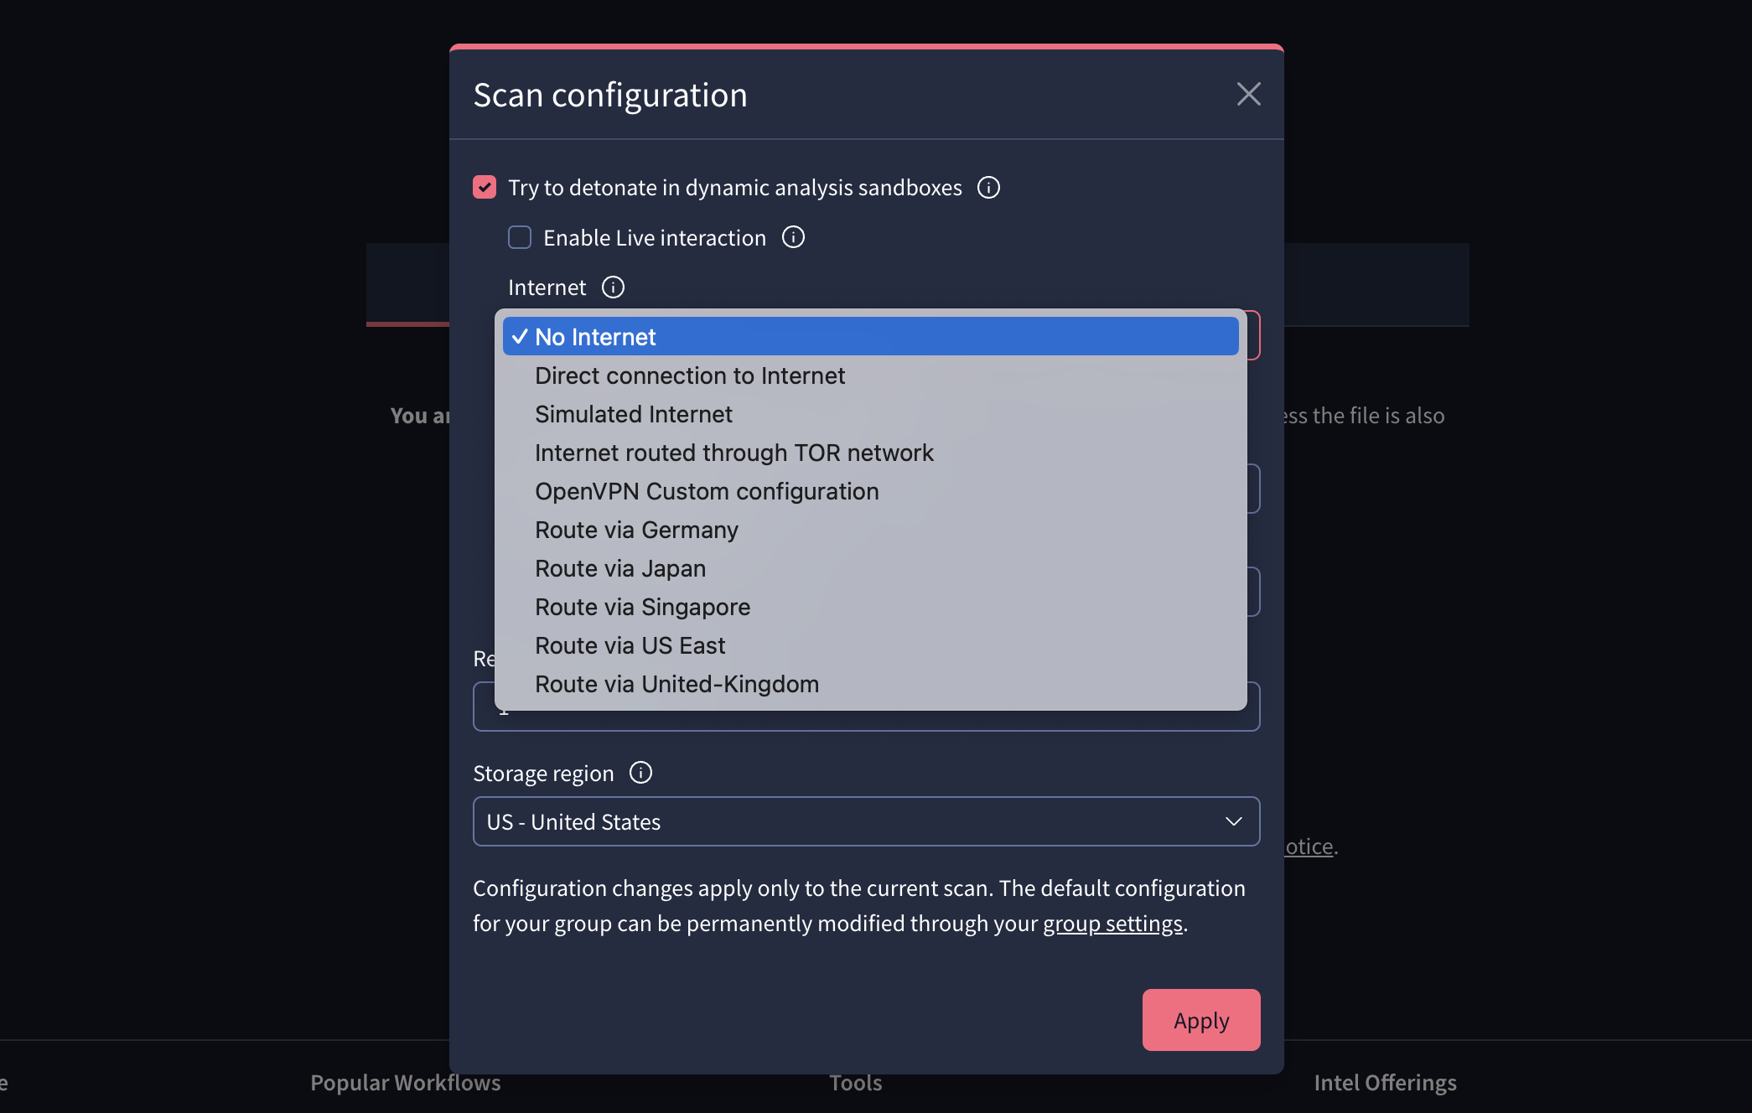Choose OpenVPN Custom configuration
1752x1113 pixels.
click(x=706, y=491)
